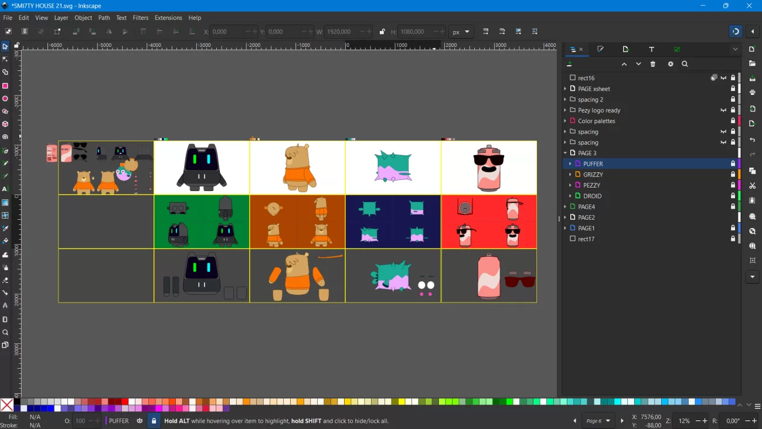762x429 pixels.
Task: Select the Selector arrow tool
Action: (5, 46)
